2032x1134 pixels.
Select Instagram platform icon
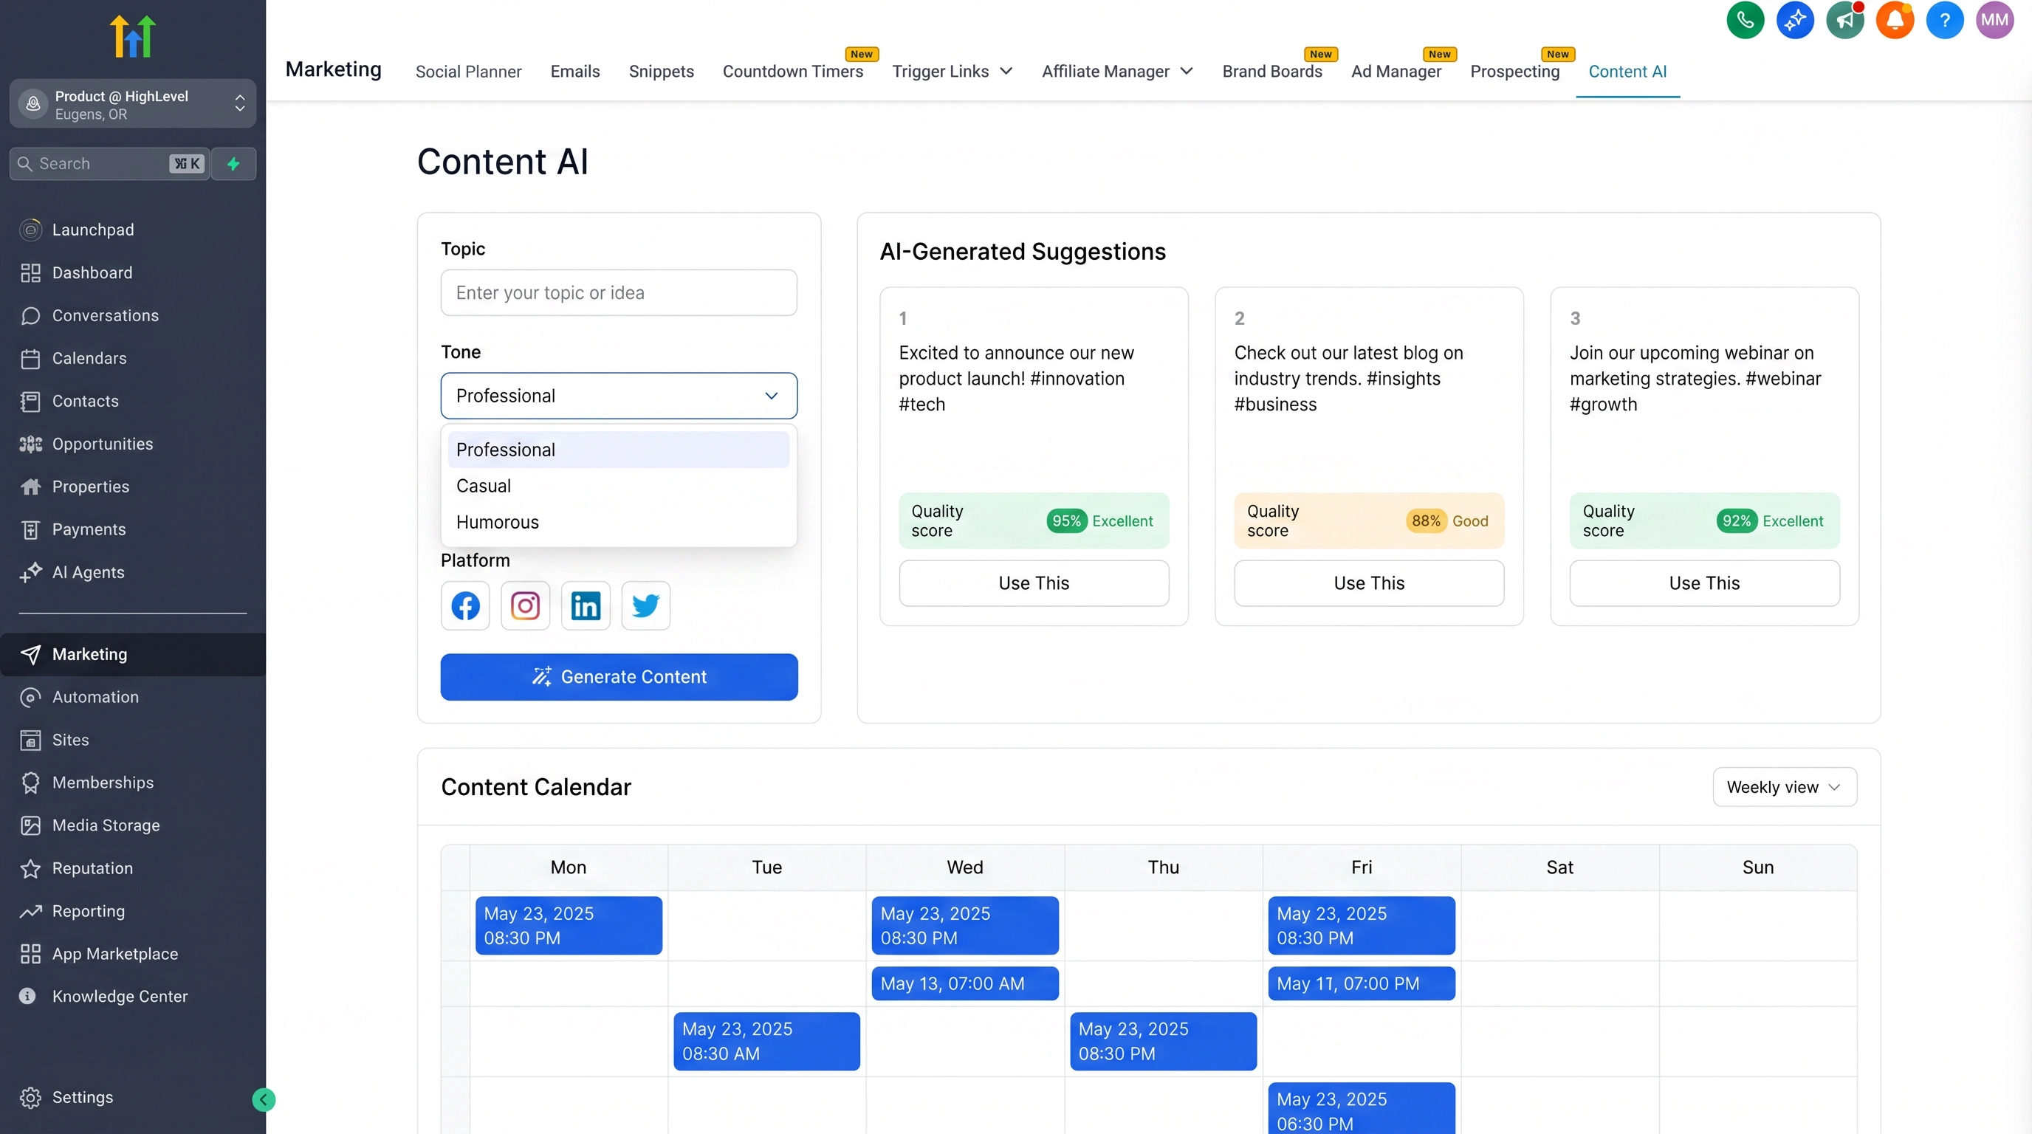pyautogui.click(x=526, y=605)
